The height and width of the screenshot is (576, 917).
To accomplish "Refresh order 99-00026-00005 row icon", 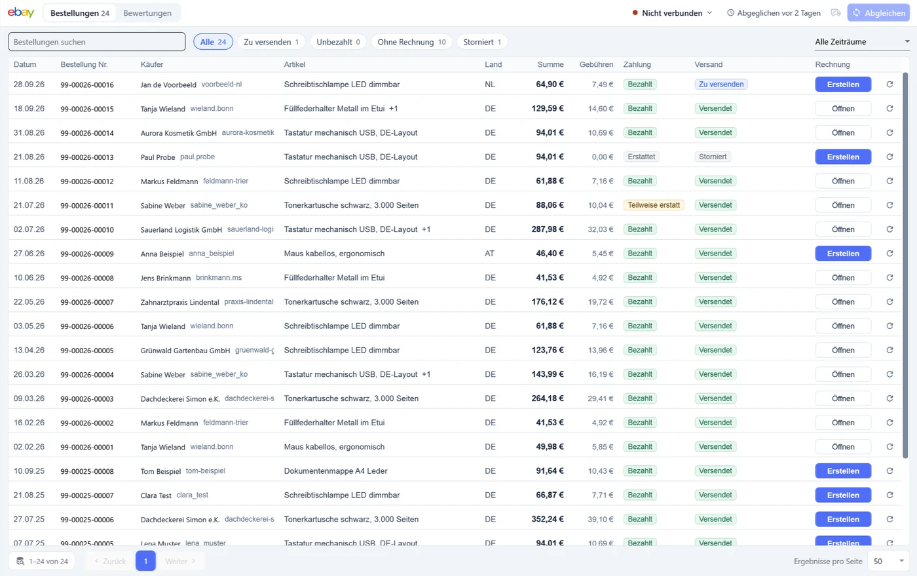I will pyautogui.click(x=889, y=350).
